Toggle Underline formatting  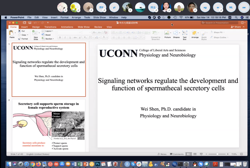(x=70, y=37)
